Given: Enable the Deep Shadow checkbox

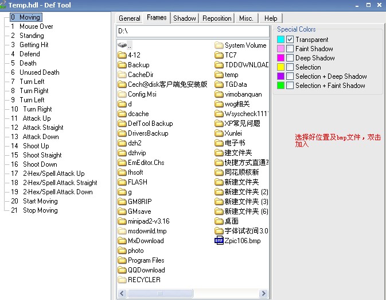Looking at the screenshot, I should coord(290,58).
